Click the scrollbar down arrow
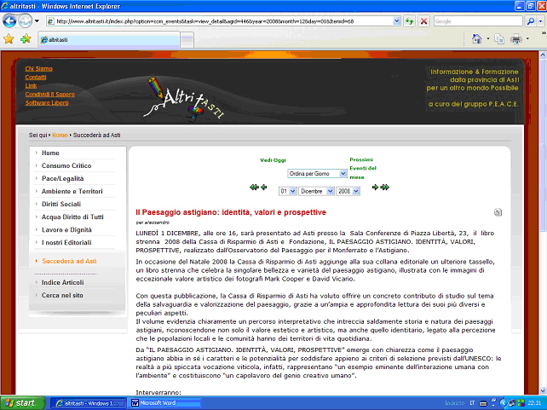Image resolution: width=547 pixels, height=410 pixels. (x=543, y=391)
